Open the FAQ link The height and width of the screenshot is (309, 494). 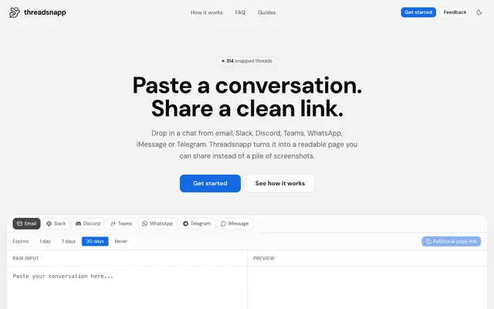240,12
